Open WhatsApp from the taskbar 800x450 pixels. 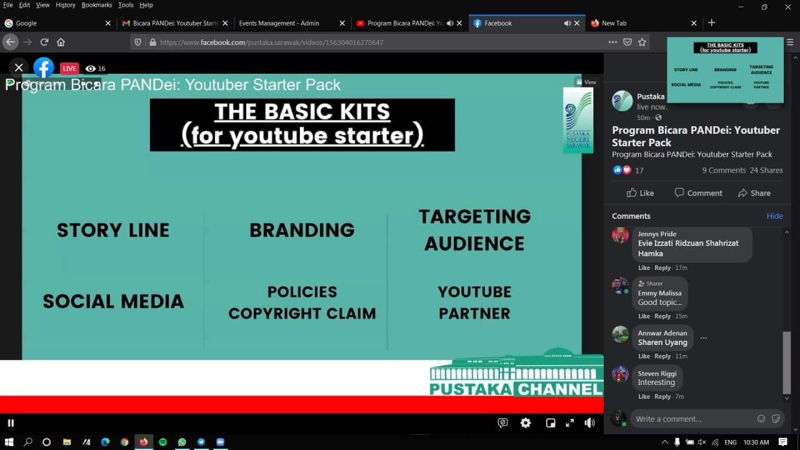tap(182, 442)
